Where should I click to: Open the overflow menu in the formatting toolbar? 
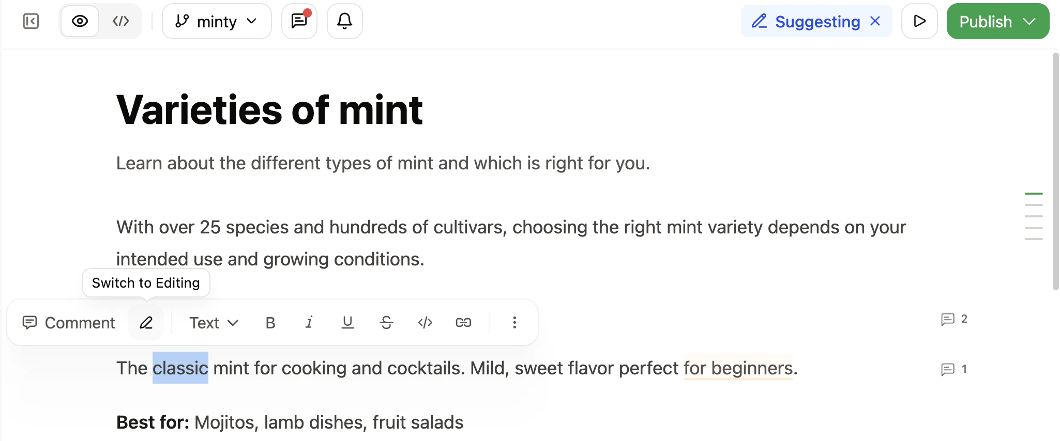[514, 322]
